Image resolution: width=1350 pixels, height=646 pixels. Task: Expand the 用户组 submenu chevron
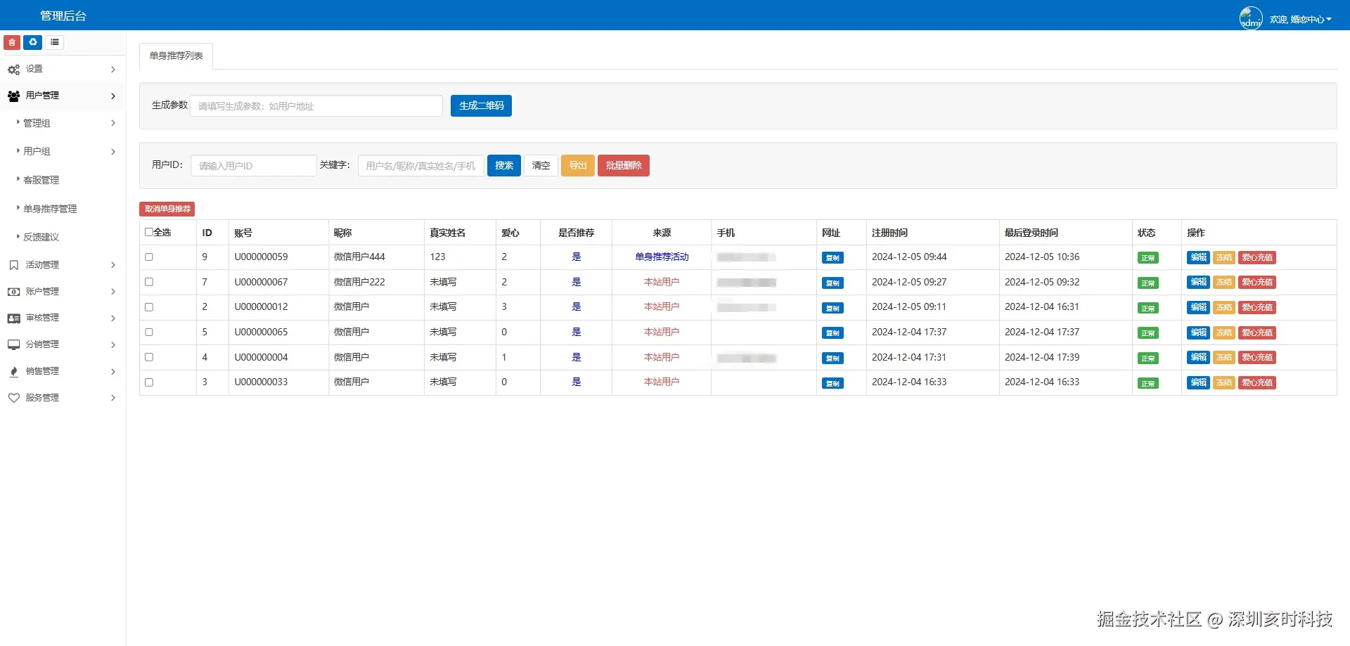pos(113,152)
